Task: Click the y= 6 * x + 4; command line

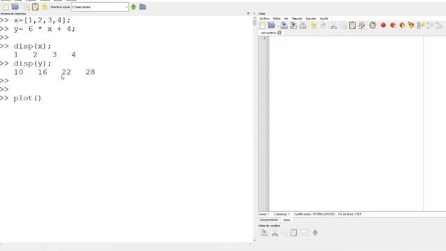Action: pyautogui.click(x=45, y=29)
